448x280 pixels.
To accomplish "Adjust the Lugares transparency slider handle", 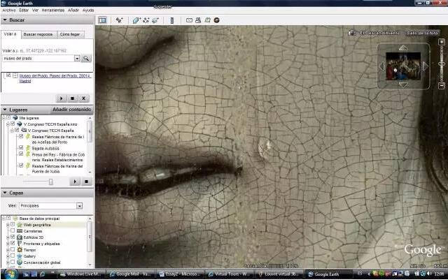I will pos(51,182).
